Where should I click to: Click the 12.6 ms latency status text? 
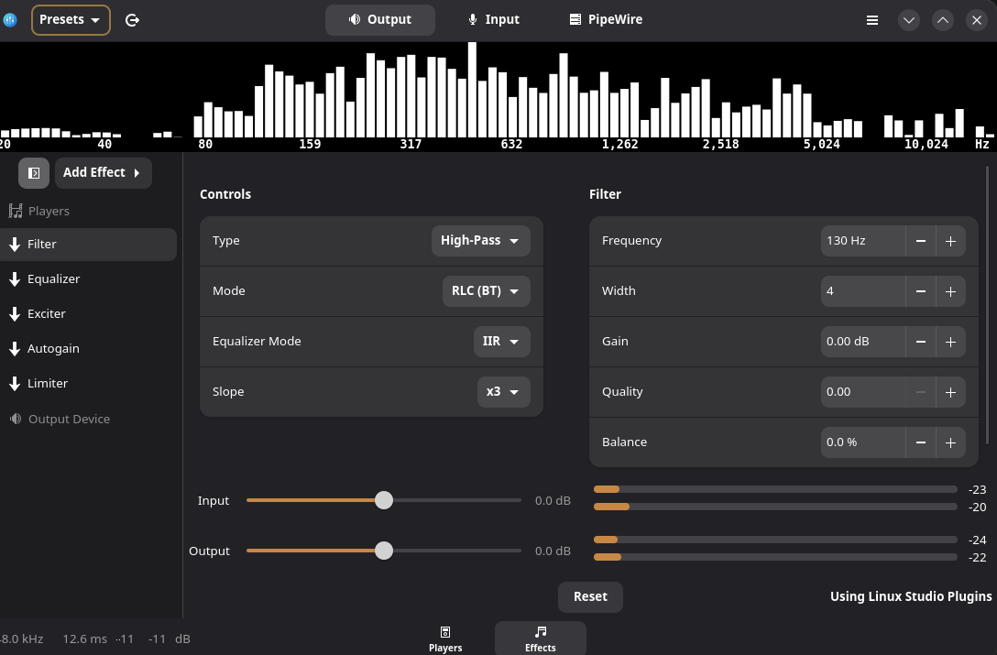[85, 639]
